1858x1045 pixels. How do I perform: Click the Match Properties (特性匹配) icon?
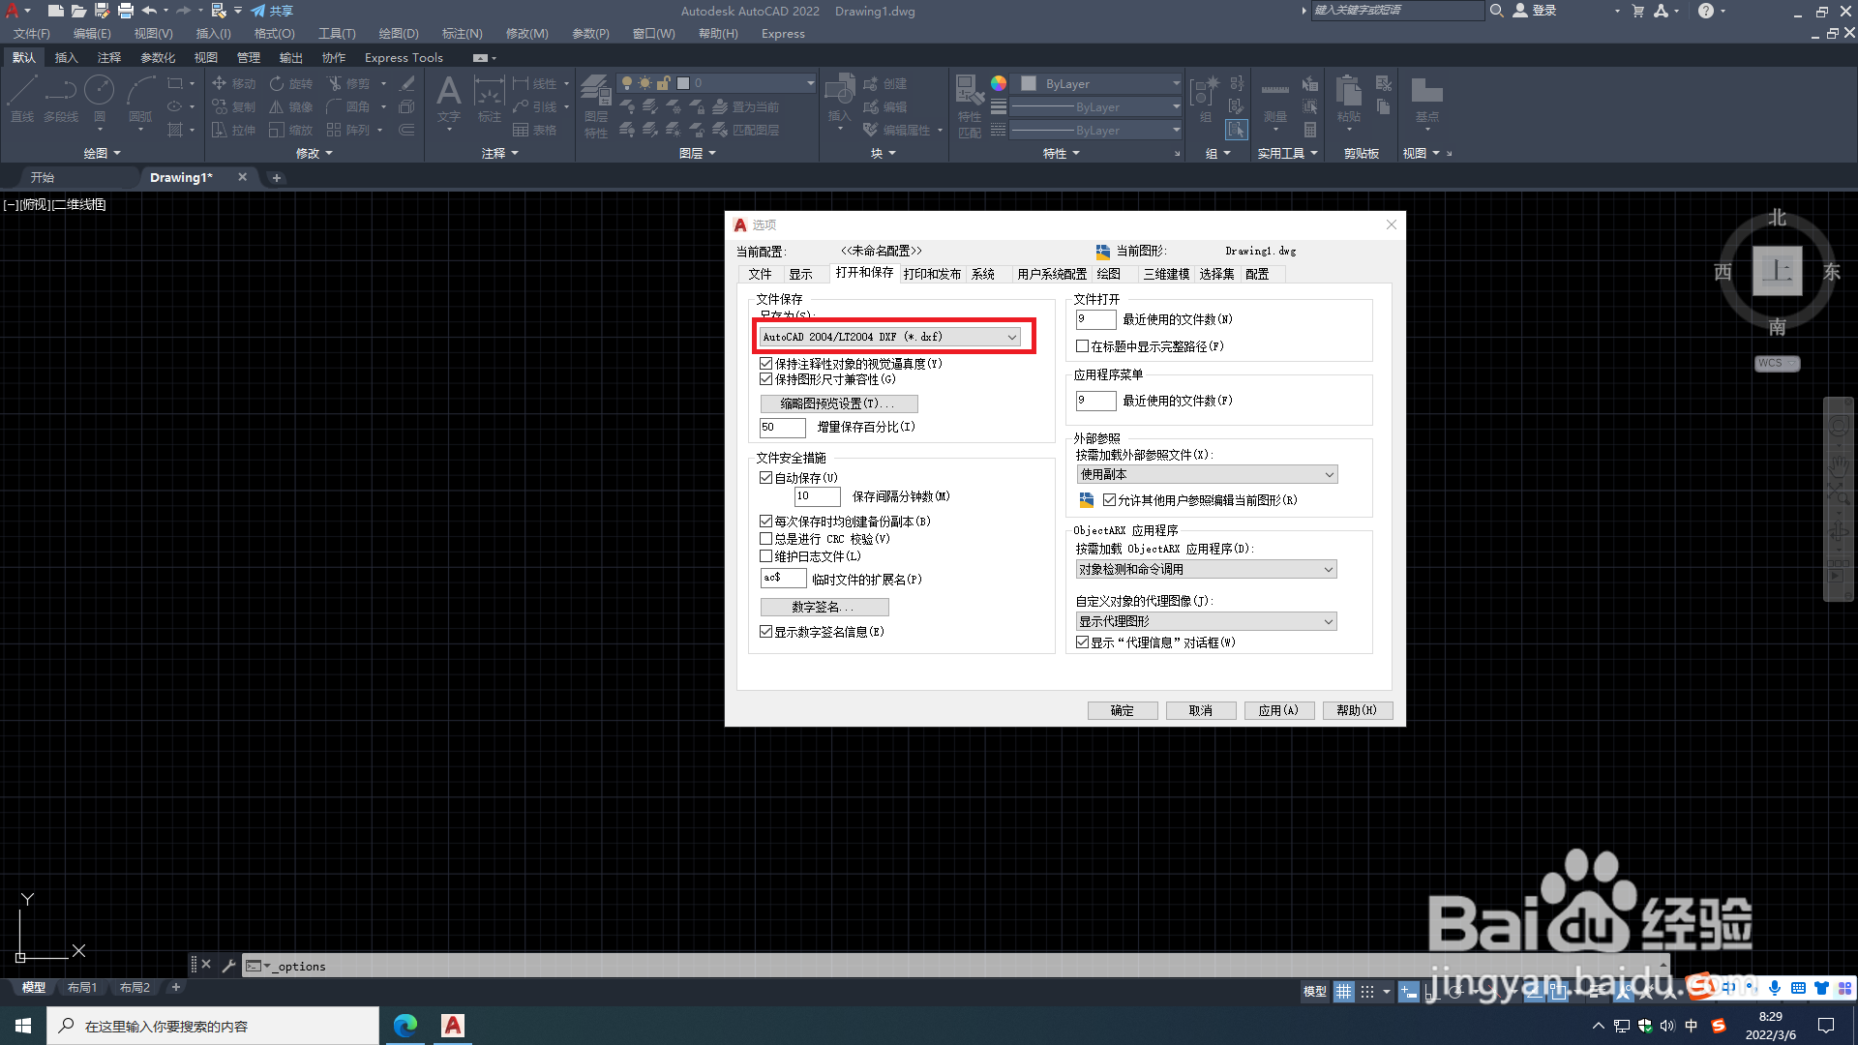tap(969, 106)
